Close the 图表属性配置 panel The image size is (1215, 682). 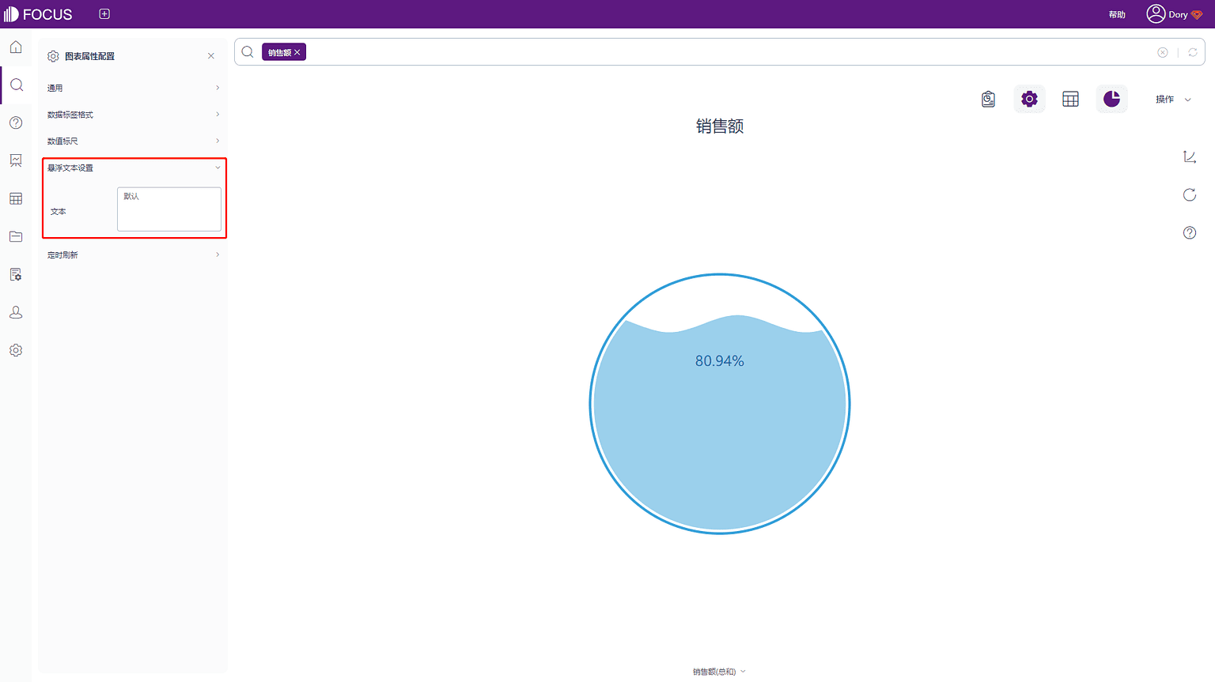(x=211, y=56)
